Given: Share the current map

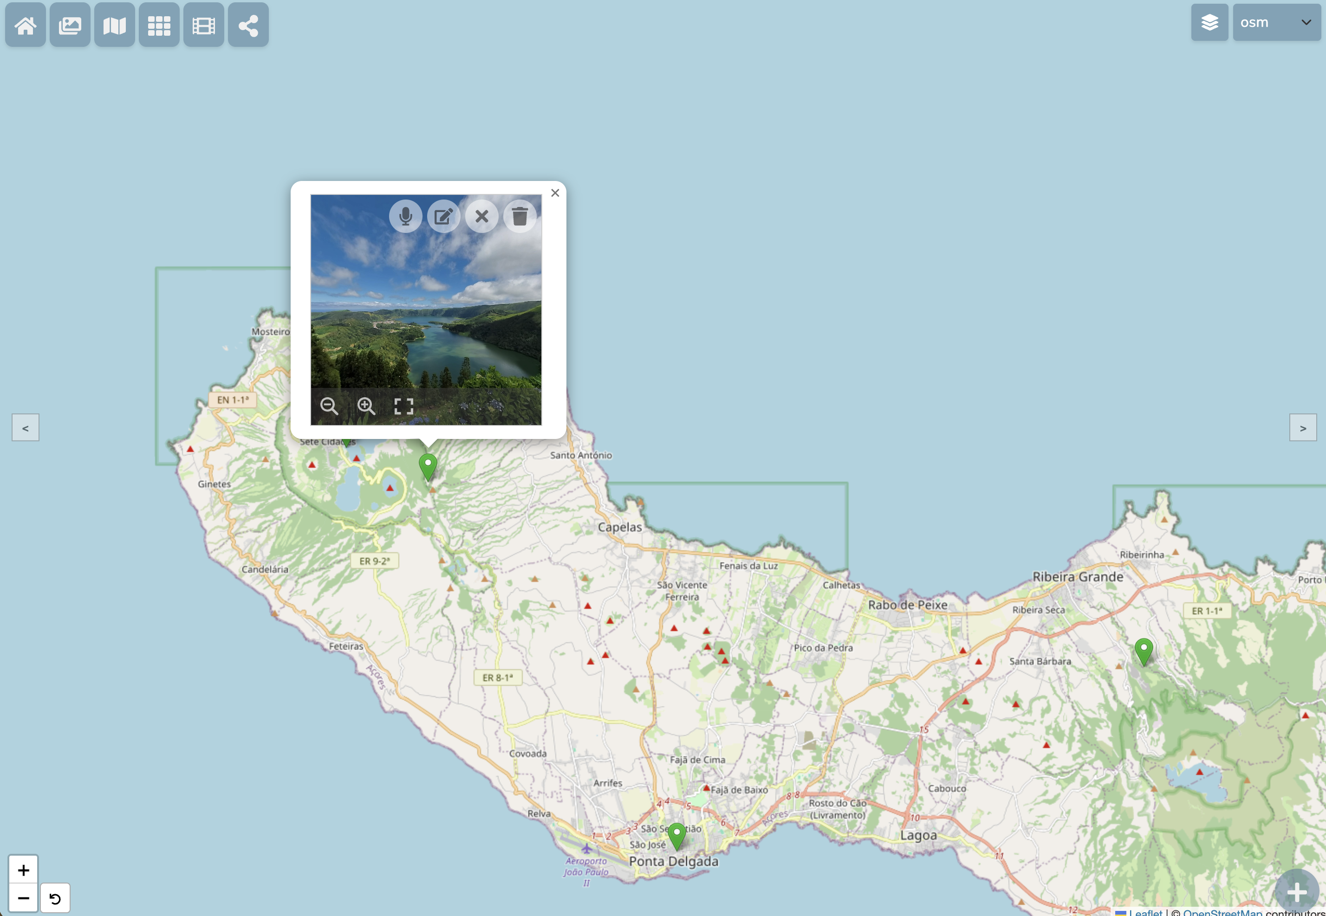Looking at the screenshot, I should coord(247,24).
